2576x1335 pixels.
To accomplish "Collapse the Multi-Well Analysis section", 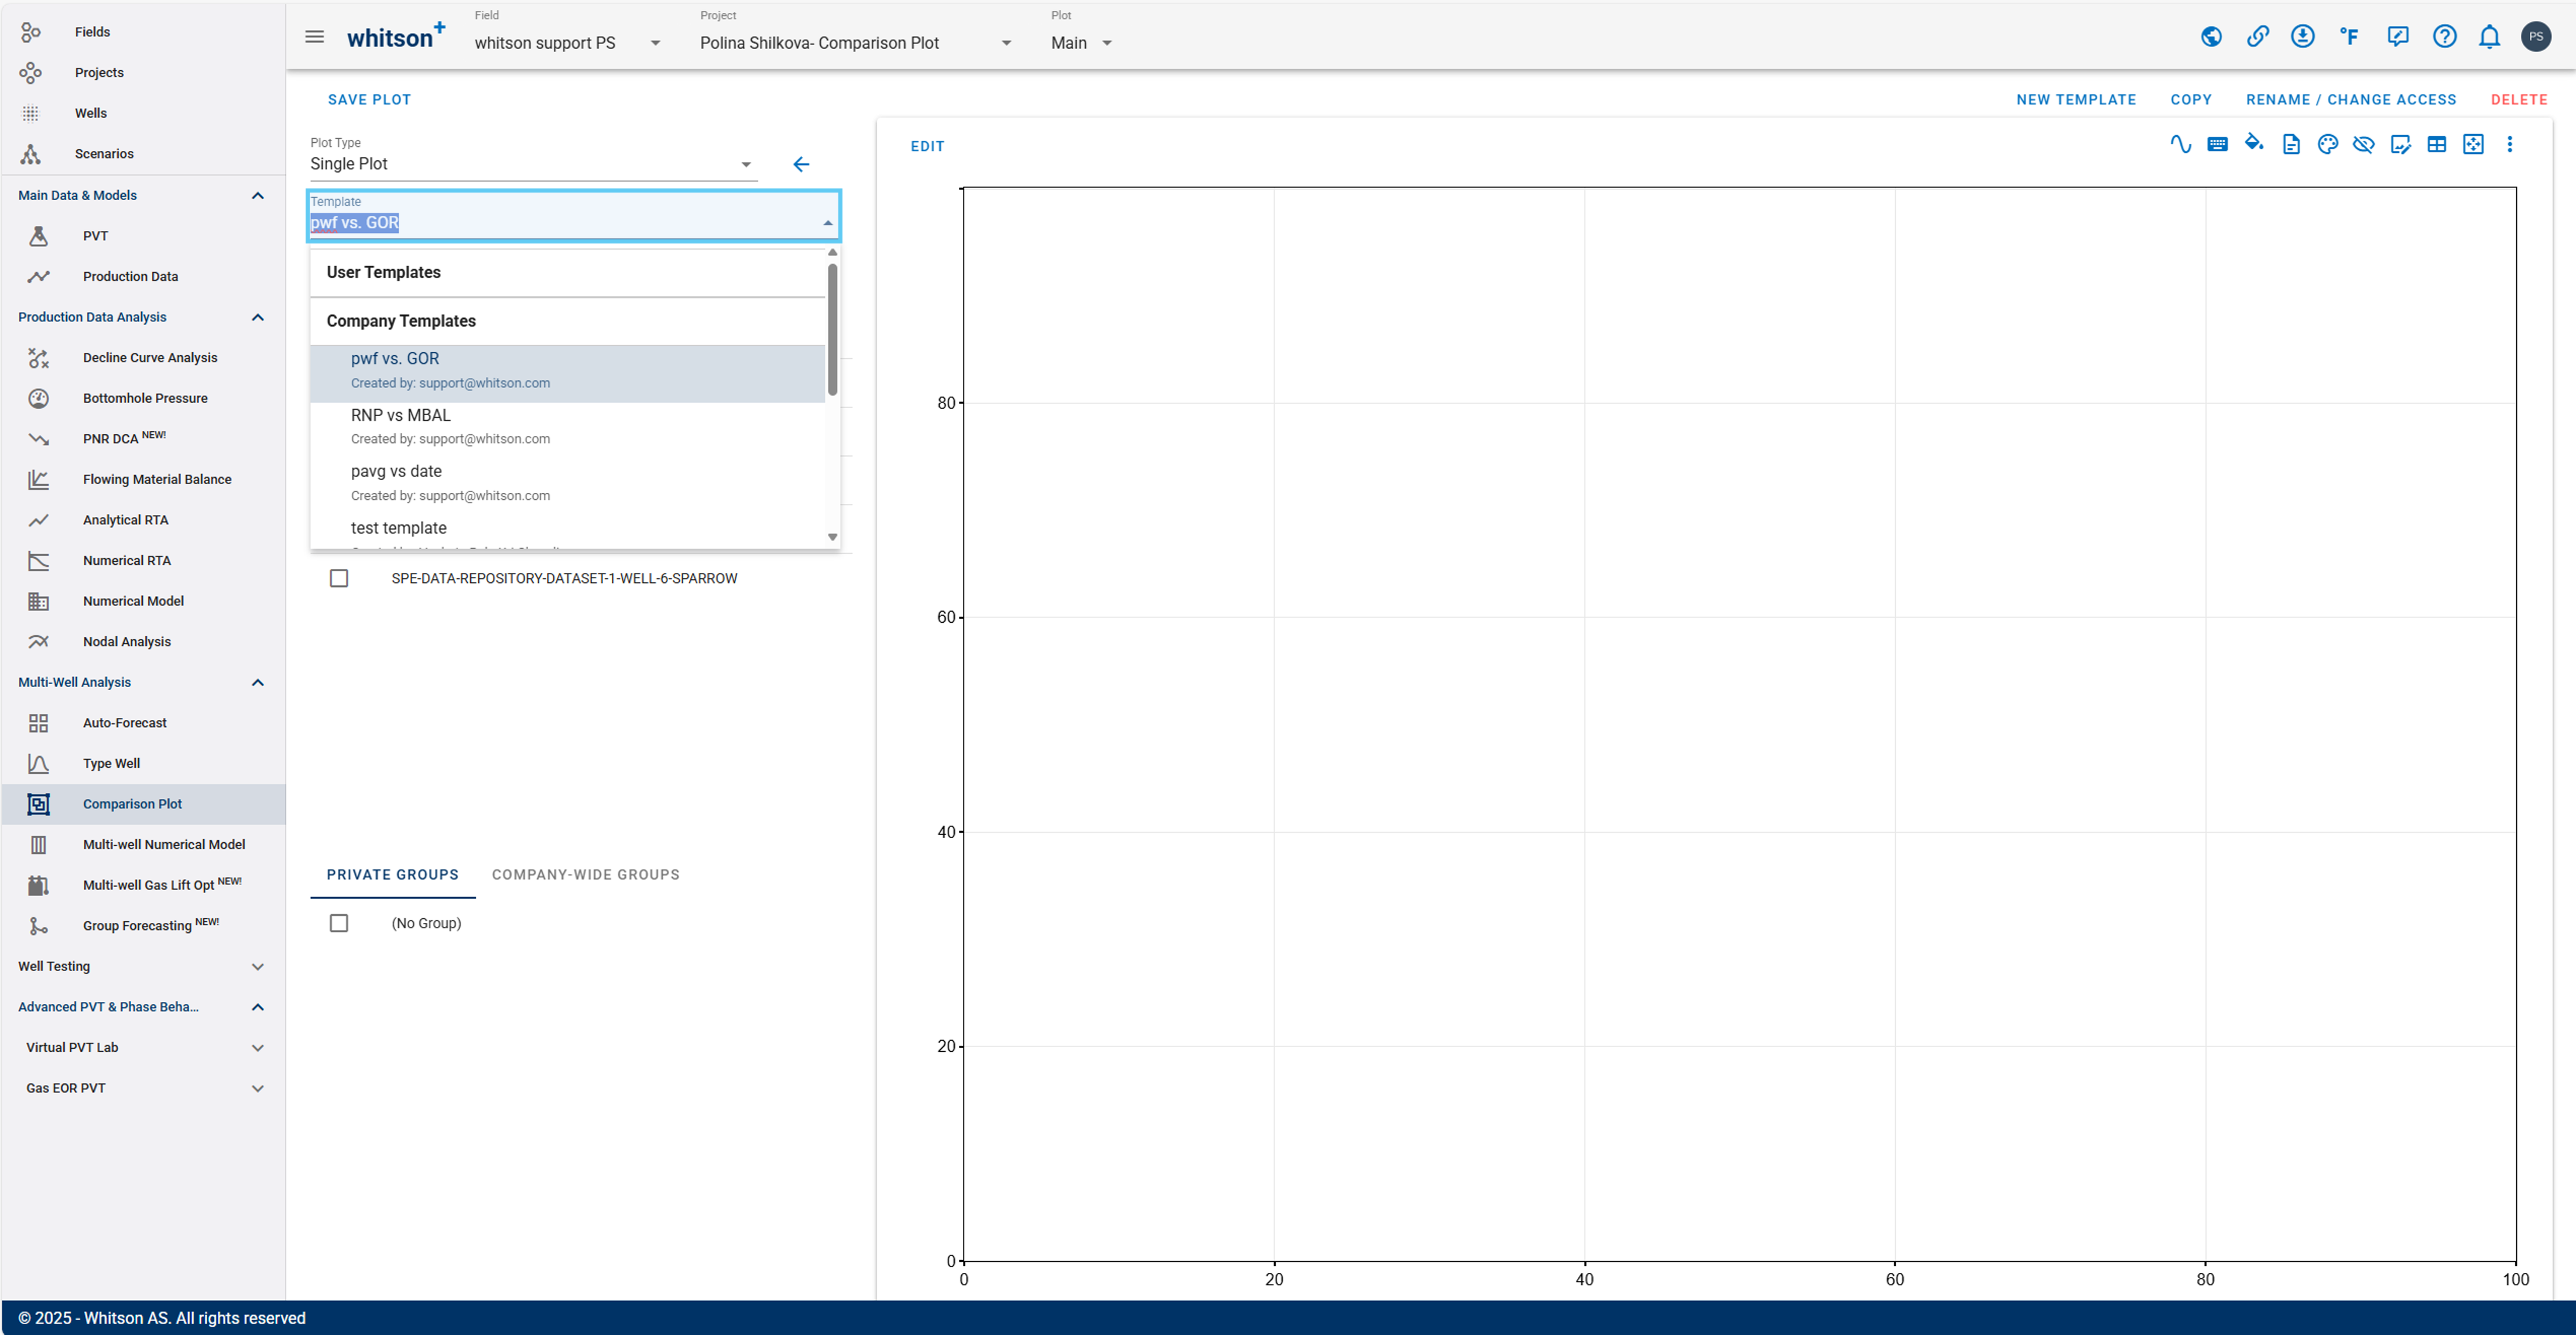I will click(257, 683).
